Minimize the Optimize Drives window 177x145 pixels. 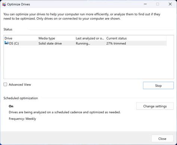[x=145, y=4]
